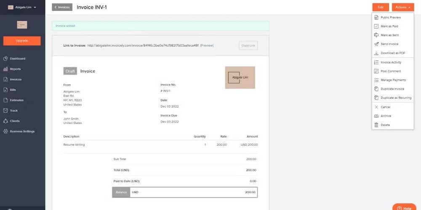
Task: Open Reports via its chart icon
Action: click(6, 69)
